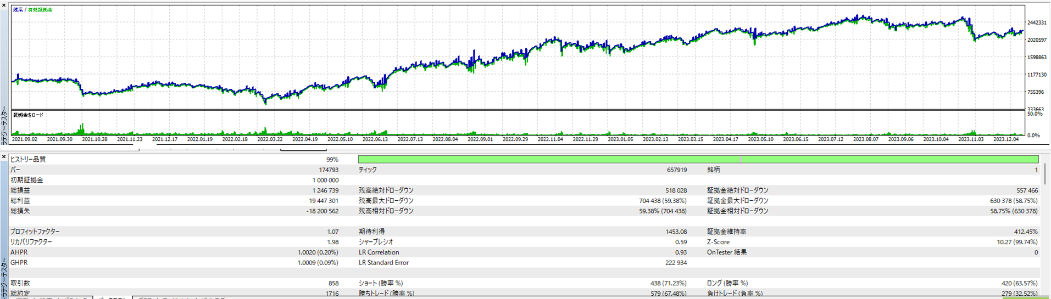1051x299 pixels.
Task: Click the vertical scrollbar of the report panel
Action: pyautogui.click(x=1044, y=174)
